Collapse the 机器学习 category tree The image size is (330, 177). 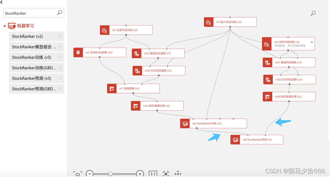tap(4, 26)
